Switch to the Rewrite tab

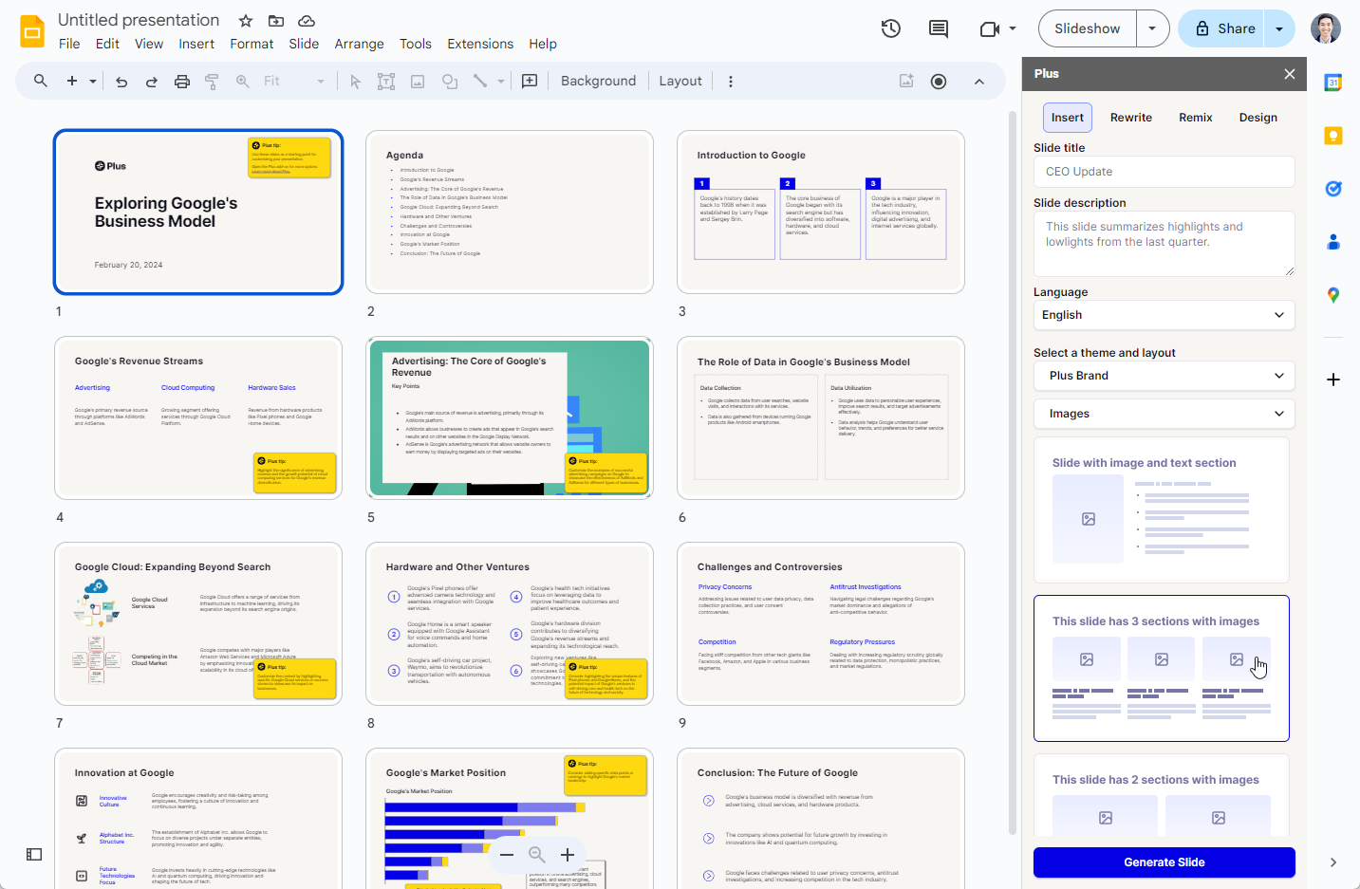[x=1131, y=118]
